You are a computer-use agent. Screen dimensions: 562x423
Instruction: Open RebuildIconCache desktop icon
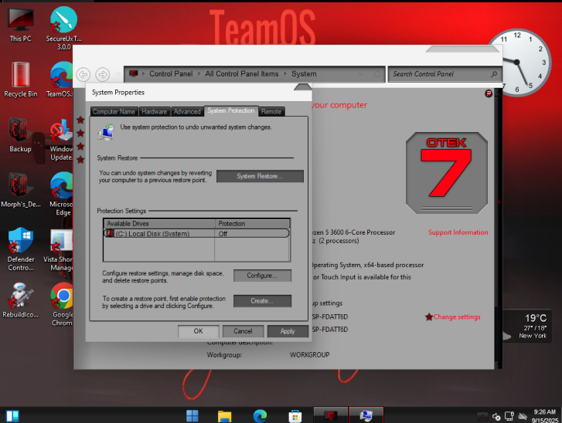pyautogui.click(x=20, y=300)
